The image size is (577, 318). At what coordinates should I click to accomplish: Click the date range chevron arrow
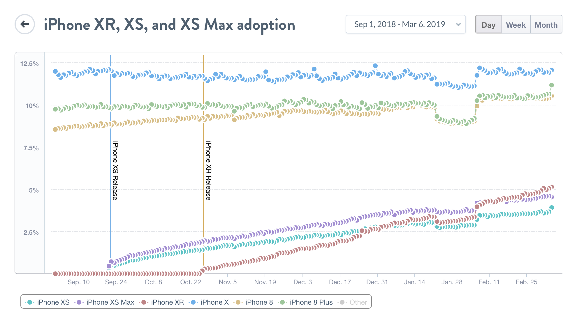pyautogui.click(x=458, y=24)
